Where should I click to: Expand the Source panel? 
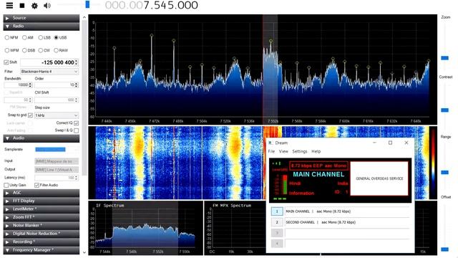coord(42,18)
